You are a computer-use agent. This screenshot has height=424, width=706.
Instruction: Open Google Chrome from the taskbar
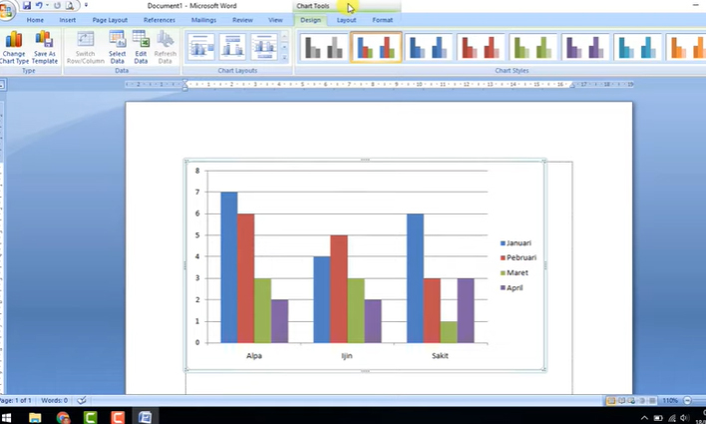coord(63,417)
